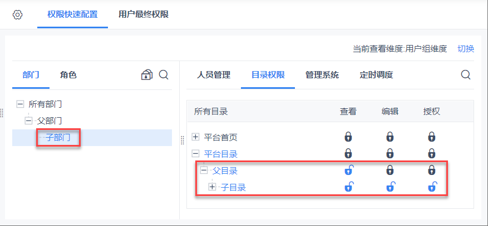Collapse the 所有部门 tree node
The width and height of the screenshot is (488, 226).
point(21,104)
